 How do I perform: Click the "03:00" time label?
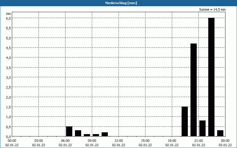[x=39, y=141]
